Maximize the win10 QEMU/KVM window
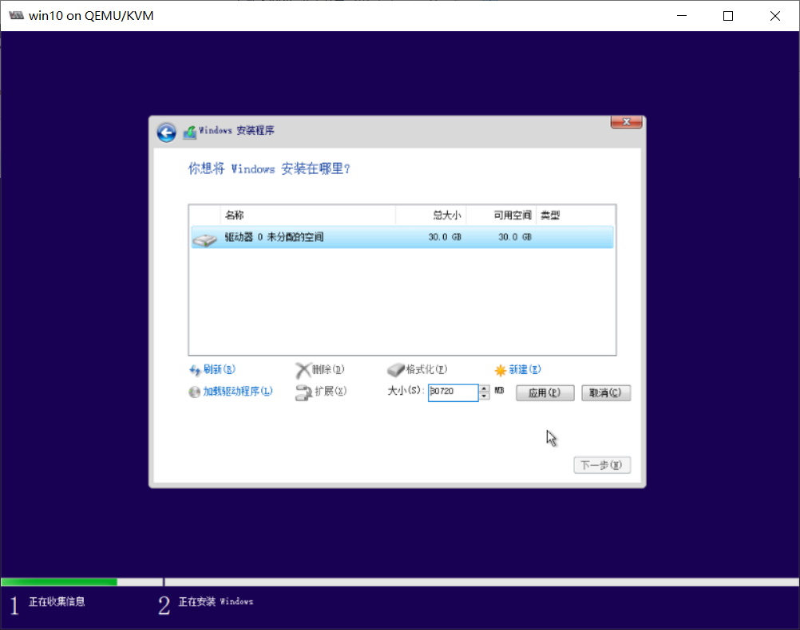The width and height of the screenshot is (800, 630). [728, 16]
